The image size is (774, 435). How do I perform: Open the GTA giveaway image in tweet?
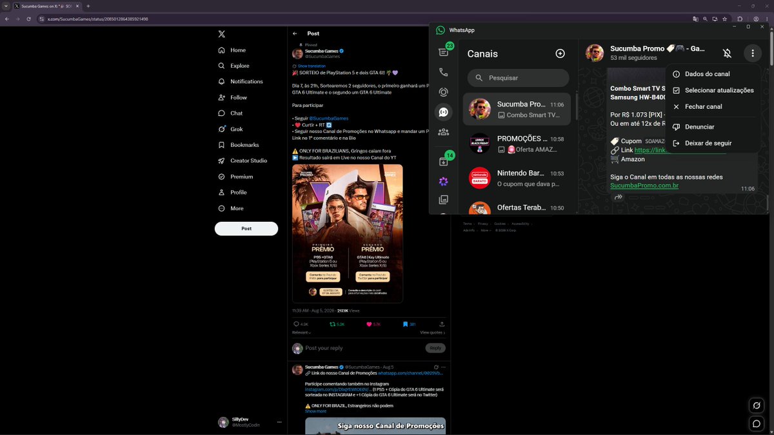(x=348, y=233)
